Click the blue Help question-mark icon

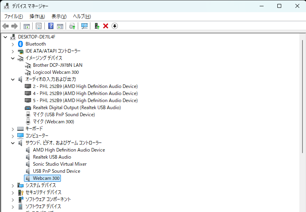click(51, 26)
